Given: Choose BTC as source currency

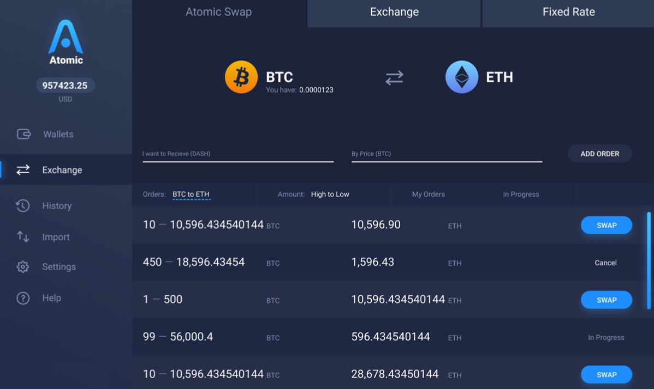Looking at the screenshot, I should [x=280, y=77].
